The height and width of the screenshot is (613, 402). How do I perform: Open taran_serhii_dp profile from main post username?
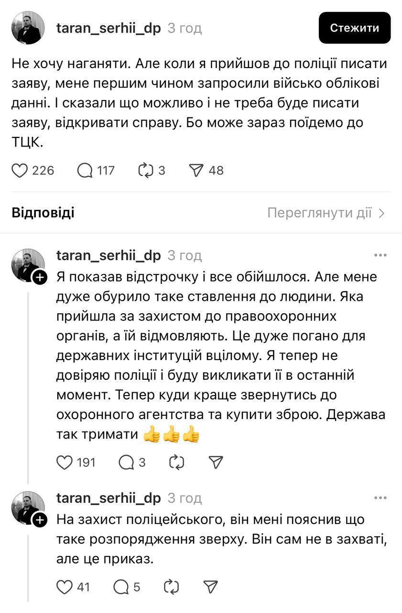coord(109,28)
